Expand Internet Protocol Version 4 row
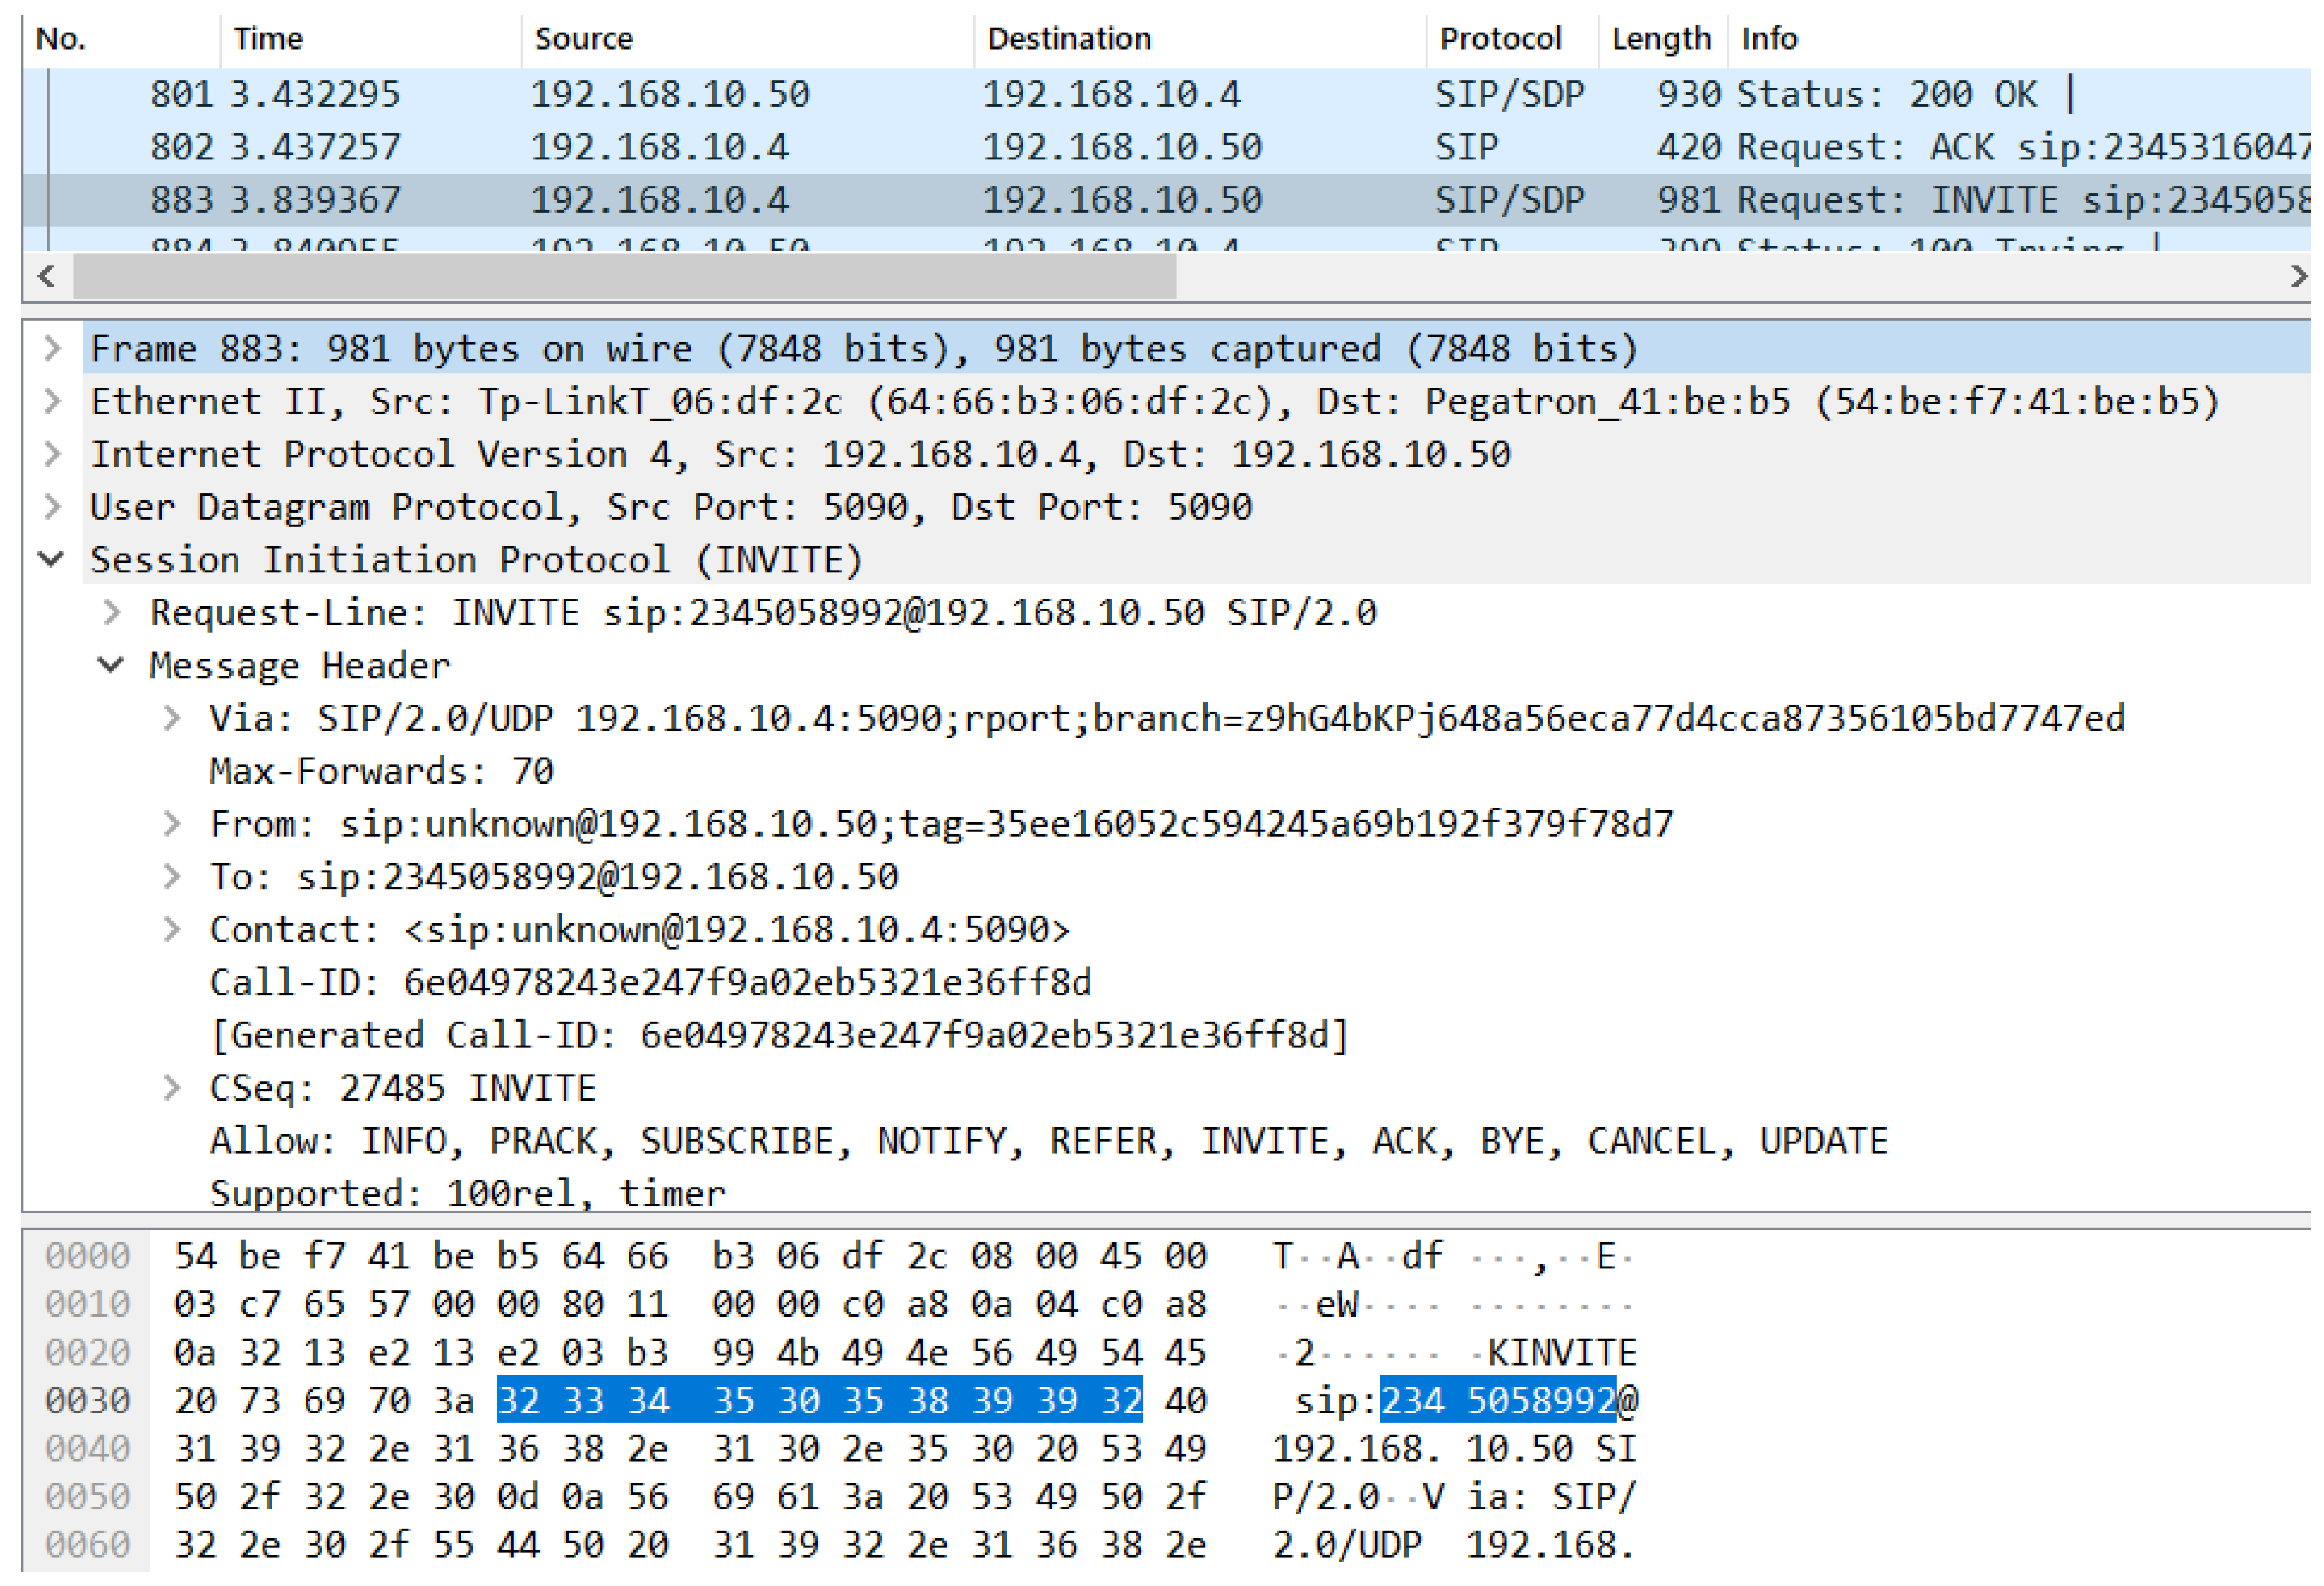The width and height of the screenshot is (2324, 1586). 52,455
